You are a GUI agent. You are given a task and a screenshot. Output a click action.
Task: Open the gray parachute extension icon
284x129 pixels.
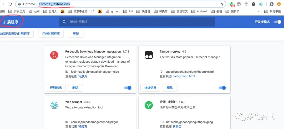(246, 4)
